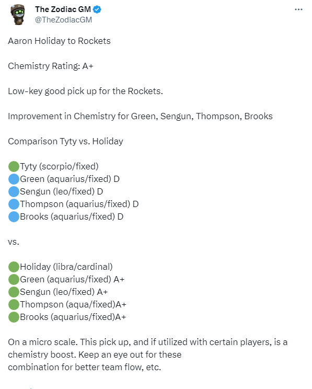Click blue circle beside Brooks aquarius D

tap(14, 216)
